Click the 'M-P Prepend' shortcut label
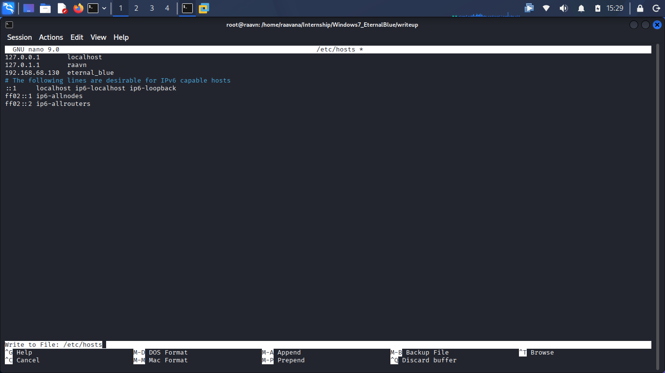The height and width of the screenshot is (373, 665). tap(283, 360)
